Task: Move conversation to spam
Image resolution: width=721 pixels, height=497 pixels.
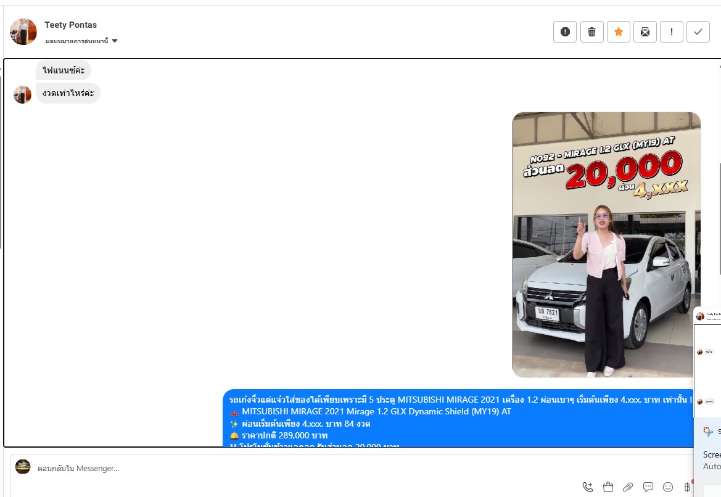Action: (565, 31)
